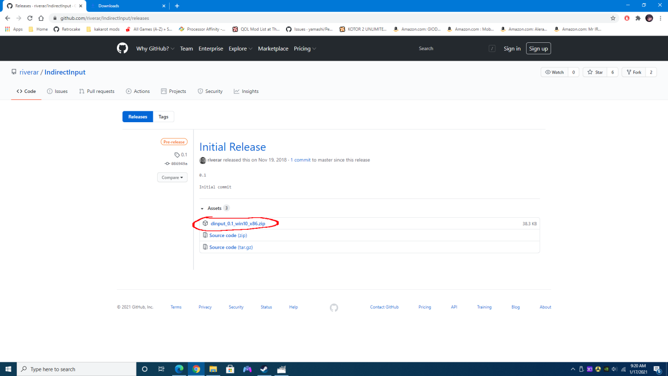The image size is (668, 376).
Task: Open the Apps bookmarks shortcut
Action: pyautogui.click(x=14, y=29)
